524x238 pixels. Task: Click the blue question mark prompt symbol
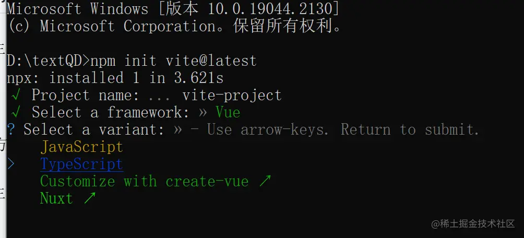click(x=11, y=129)
